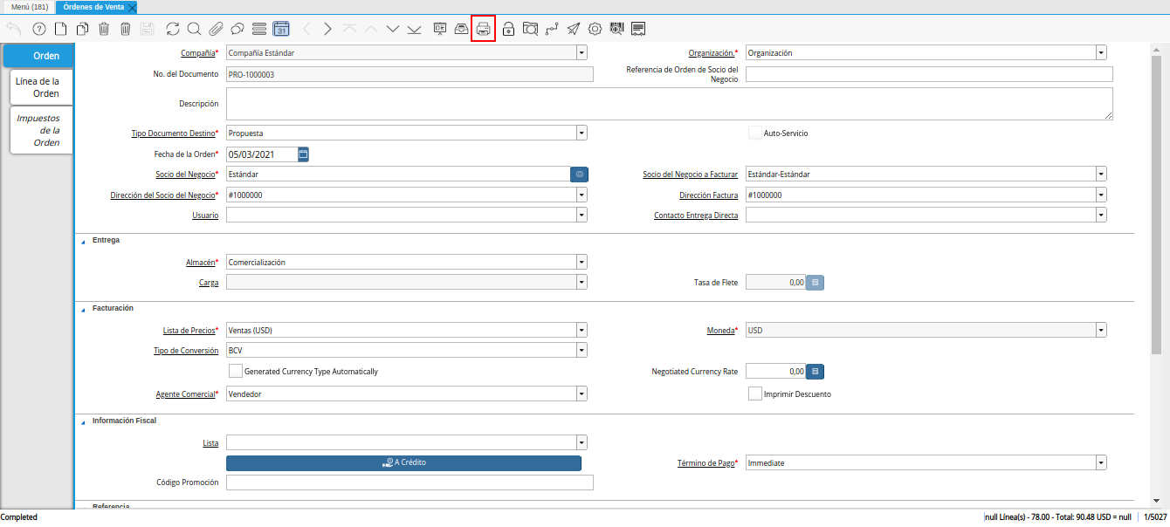Open the Workflow icon in toolbar
Viewport: 1170px width, 527px height.
(551, 29)
